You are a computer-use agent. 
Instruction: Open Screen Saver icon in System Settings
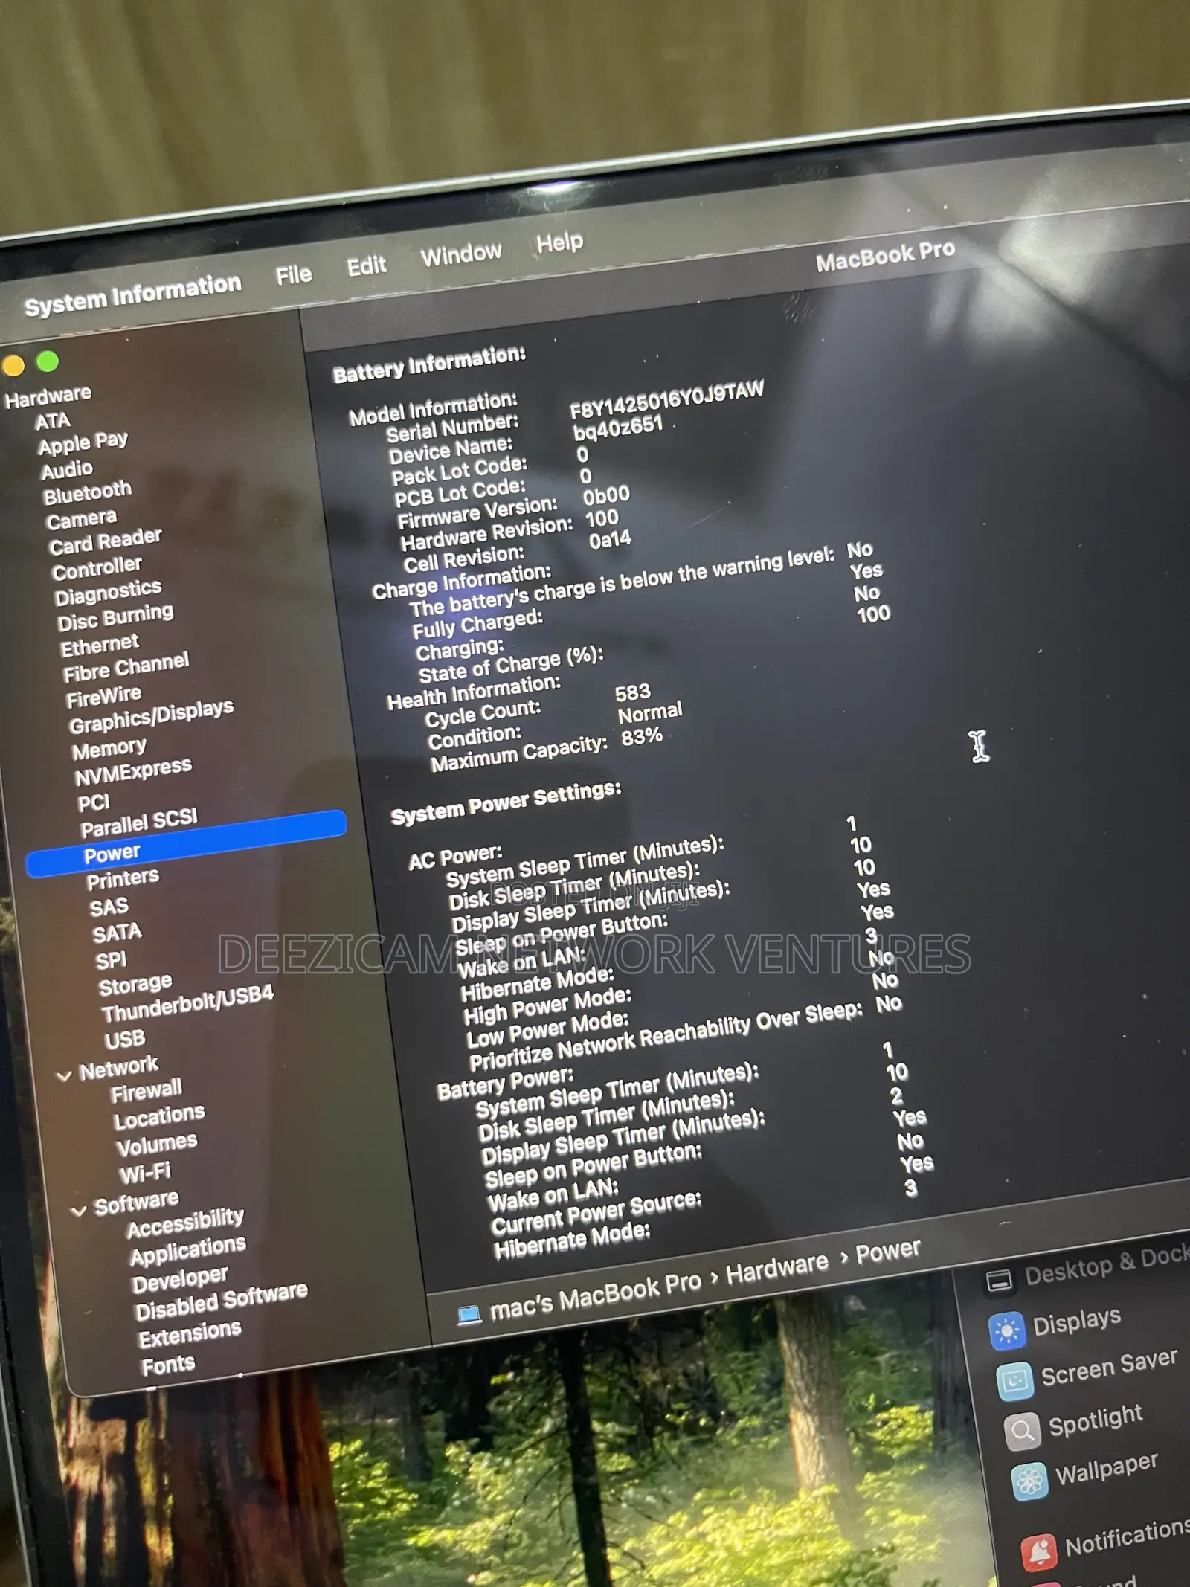1014,1381
